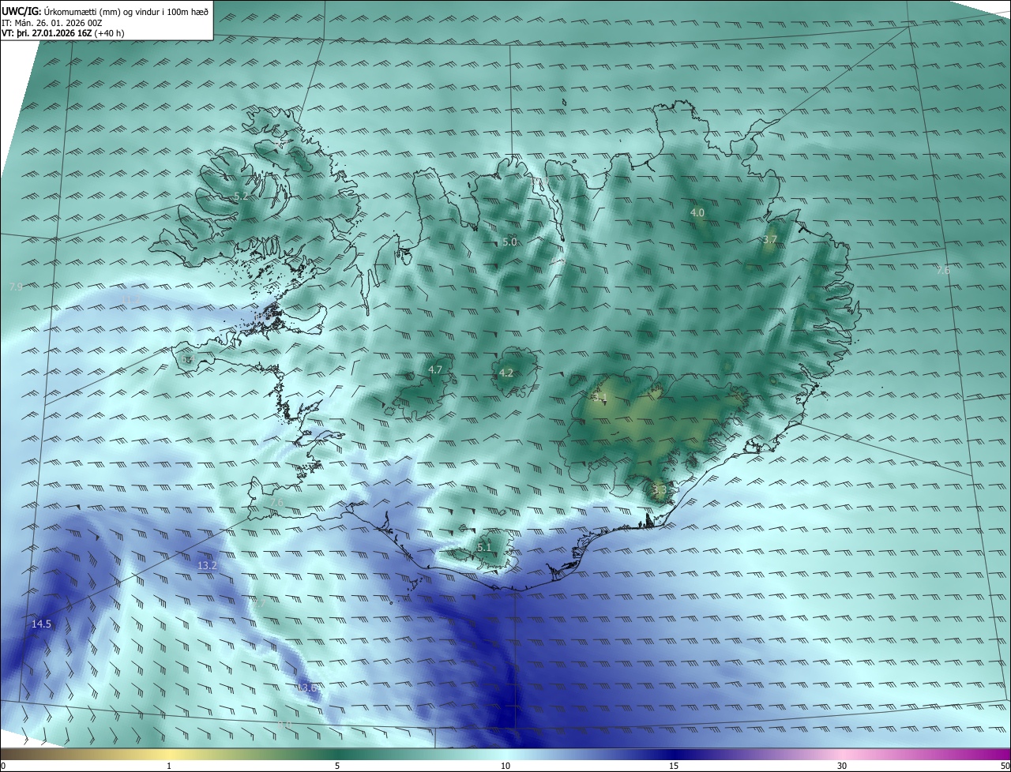Click the '(+40 h)' forecast offset text
Screen dimensions: 1011x772
(x=109, y=33)
